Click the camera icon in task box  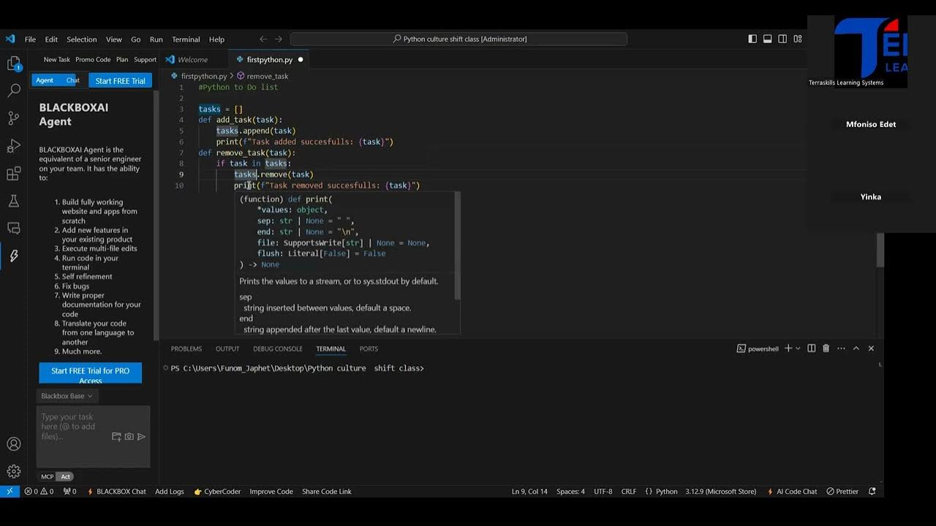point(129,437)
